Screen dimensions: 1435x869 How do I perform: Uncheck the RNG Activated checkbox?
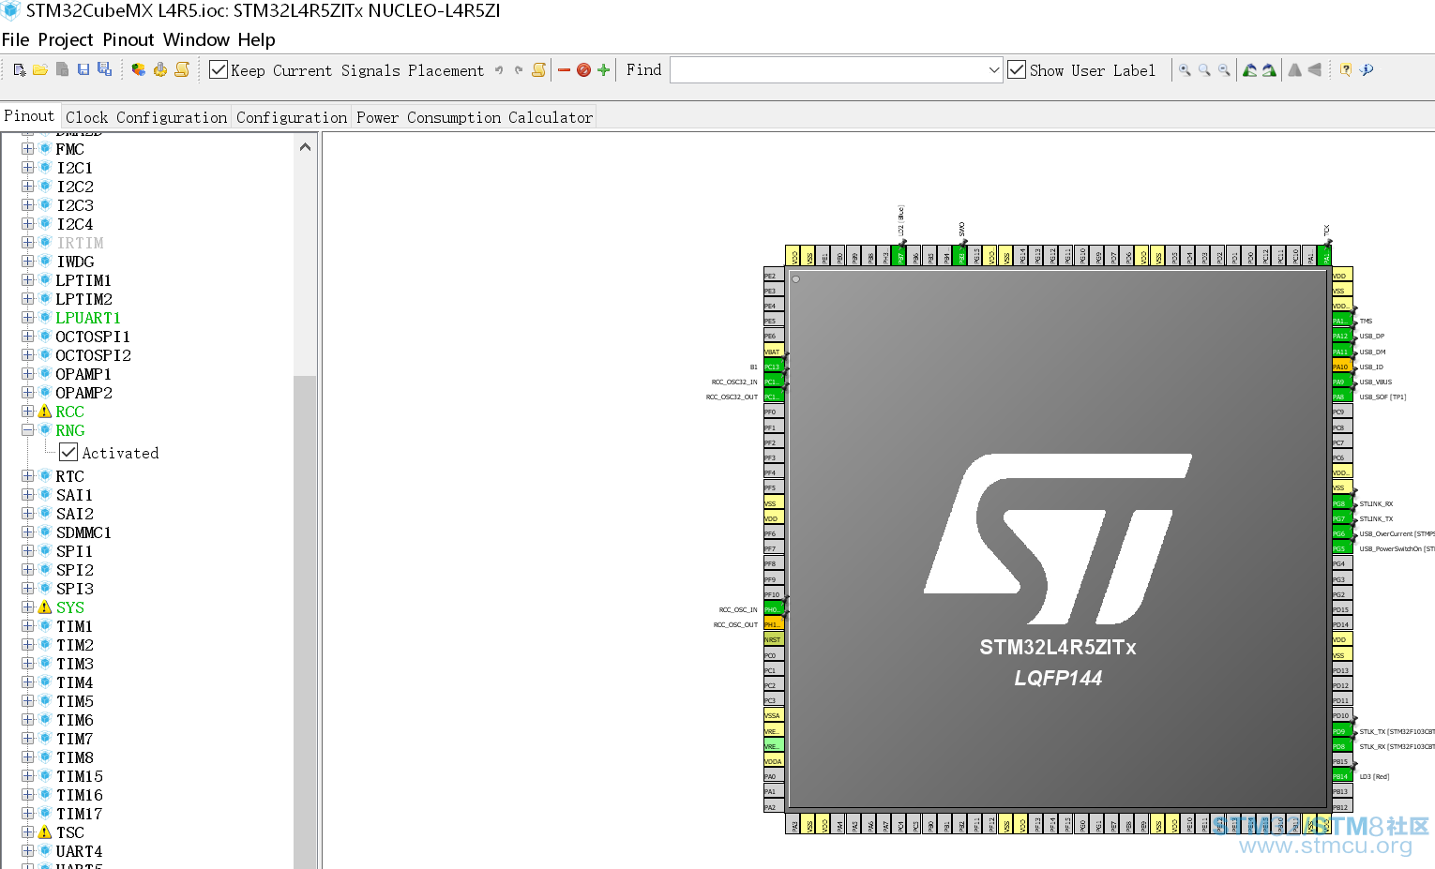(x=68, y=453)
